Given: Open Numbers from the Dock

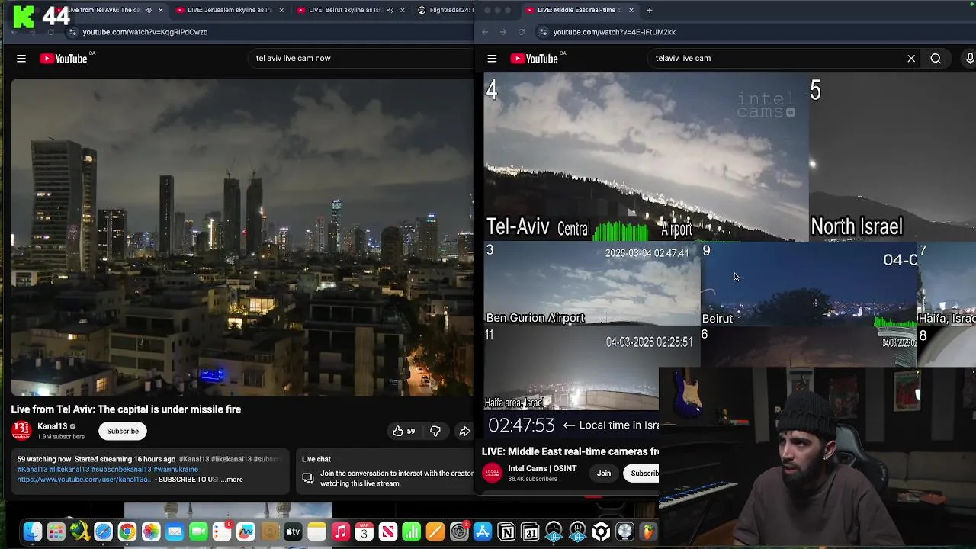Looking at the screenshot, I should coord(411,531).
